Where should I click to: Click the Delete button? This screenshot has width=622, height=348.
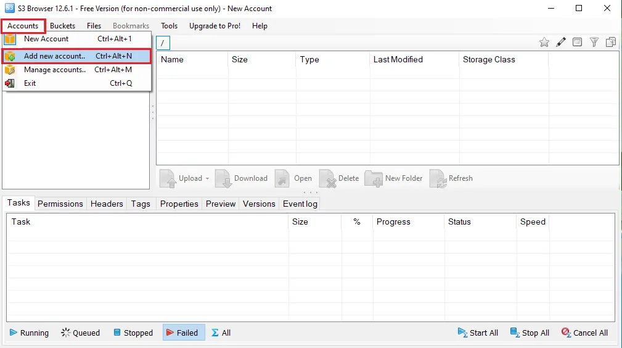pyautogui.click(x=339, y=178)
